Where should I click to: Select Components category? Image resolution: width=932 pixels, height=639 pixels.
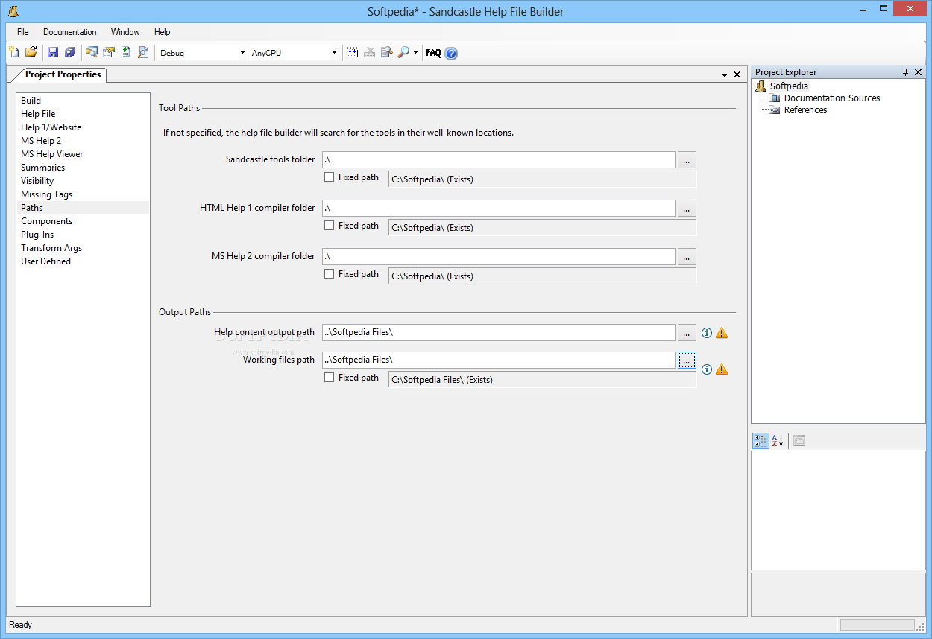(83, 221)
